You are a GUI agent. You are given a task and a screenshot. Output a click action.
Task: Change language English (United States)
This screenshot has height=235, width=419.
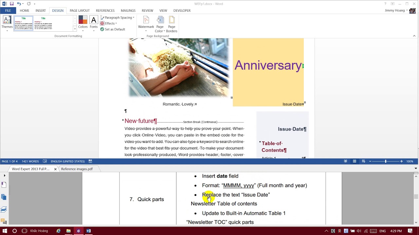pyautogui.click(x=67, y=161)
